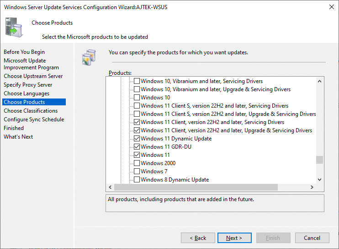The width and height of the screenshot is (339, 249).
Task: Open the Choose Languages step
Action: click(x=26, y=93)
